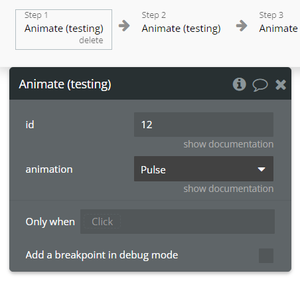300x283 pixels.
Task: Click the white caret in the animation dropdown
Action: [262, 169]
